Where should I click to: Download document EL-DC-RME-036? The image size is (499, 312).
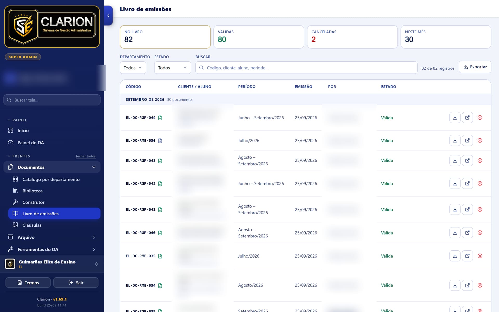(x=455, y=140)
